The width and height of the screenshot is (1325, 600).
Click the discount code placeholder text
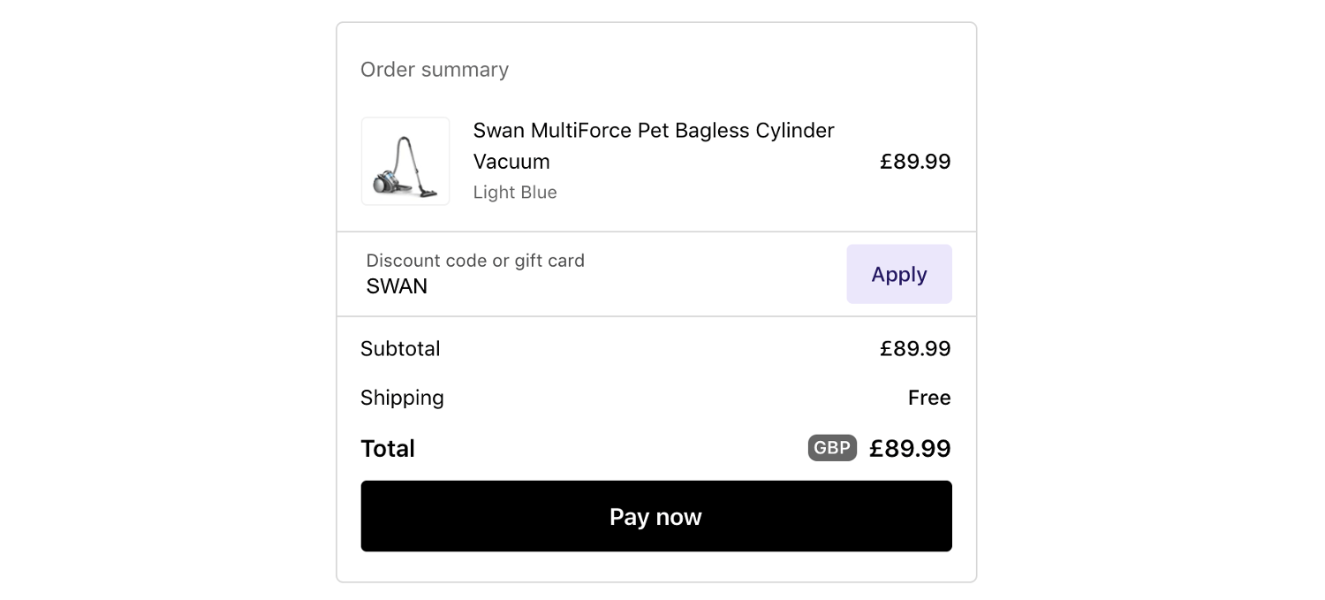click(x=476, y=260)
